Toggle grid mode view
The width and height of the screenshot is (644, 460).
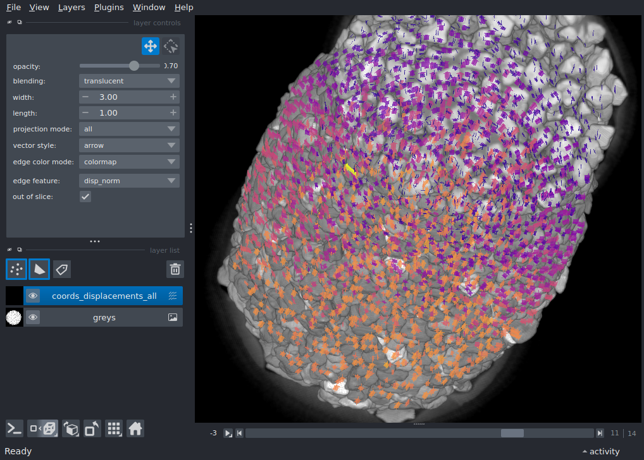(114, 428)
